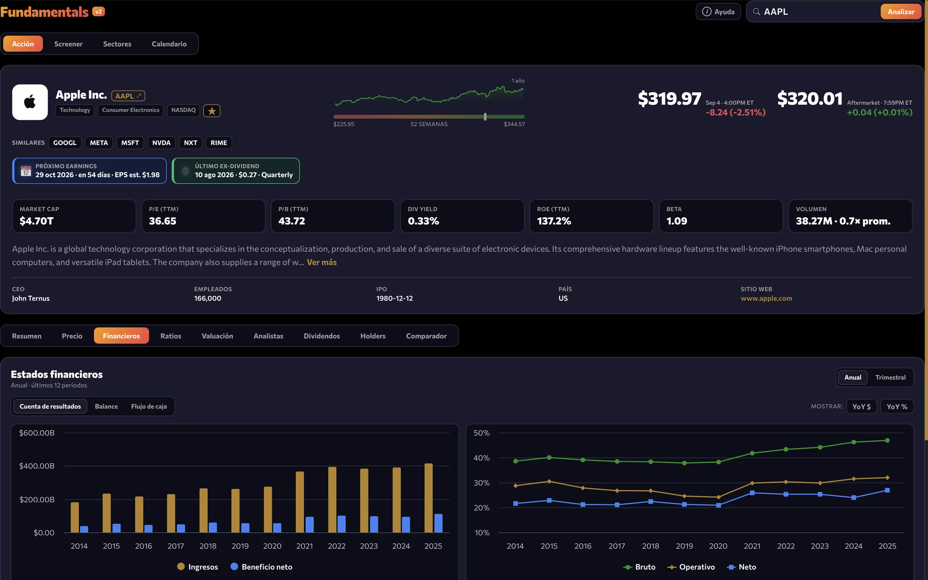Click the ROE (TTM) 137.2% card

coord(592,216)
